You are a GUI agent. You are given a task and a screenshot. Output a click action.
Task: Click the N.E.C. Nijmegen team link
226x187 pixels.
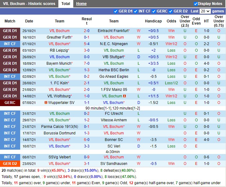(113, 44)
